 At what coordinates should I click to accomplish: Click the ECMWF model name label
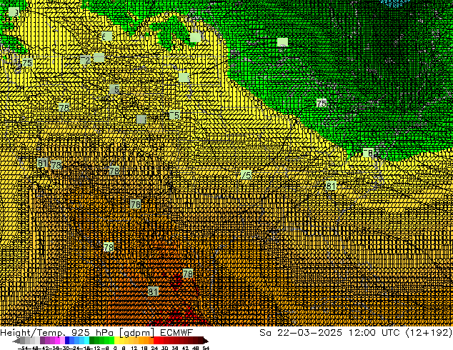tap(176, 332)
